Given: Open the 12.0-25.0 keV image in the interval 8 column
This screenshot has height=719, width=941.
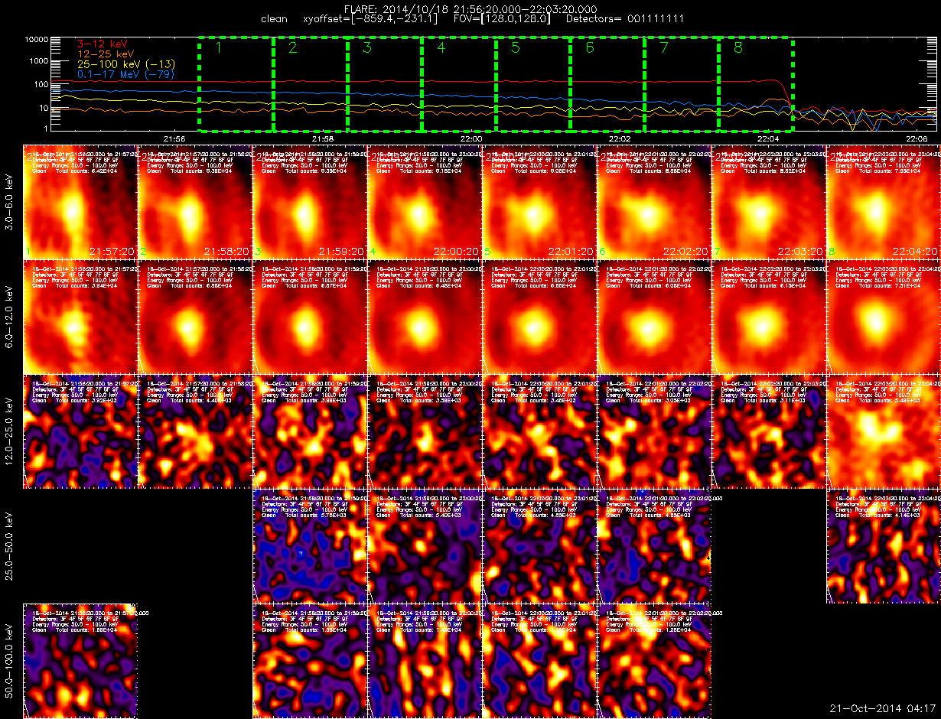Looking at the screenshot, I should click(884, 431).
